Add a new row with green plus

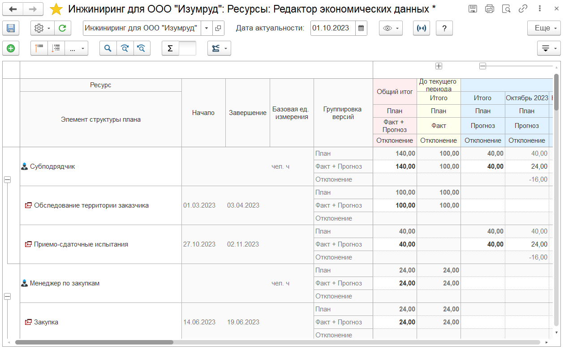click(11, 48)
